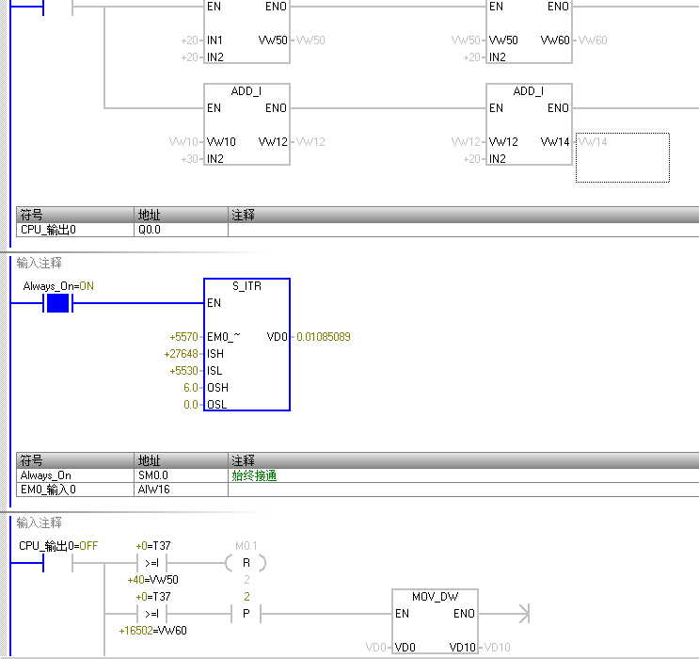The height and width of the screenshot is (659, 699).
Task: Select the CPU_输出0 contact in the bottom network
Action: [x=58, y=563]
